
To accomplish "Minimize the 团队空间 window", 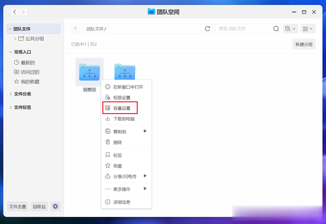I will [x=294, y=12].
